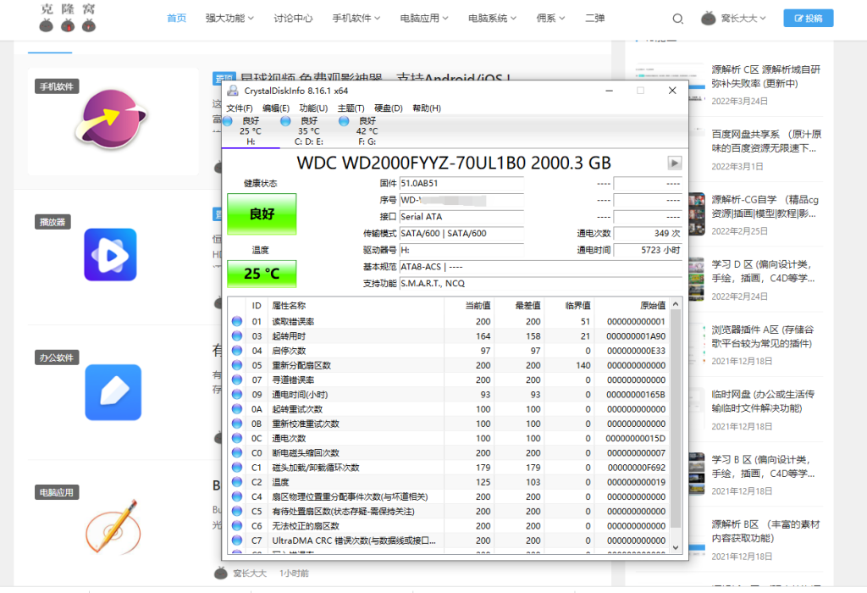Image resolution: width=867 pixels, height=593 pixels.
Task: Open the search icon in website header
Action: pos(677,19)
